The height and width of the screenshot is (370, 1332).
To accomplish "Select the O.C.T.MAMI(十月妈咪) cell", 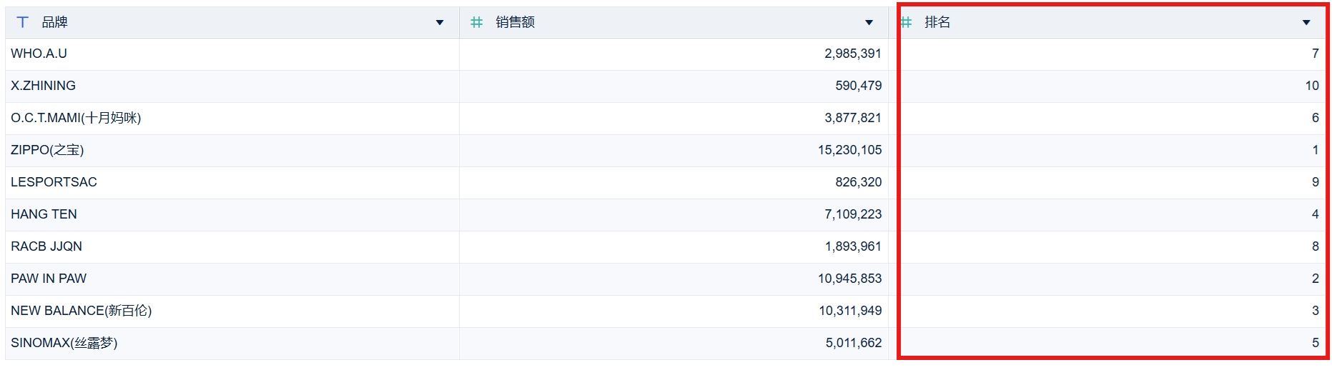I will click(232, 119).
